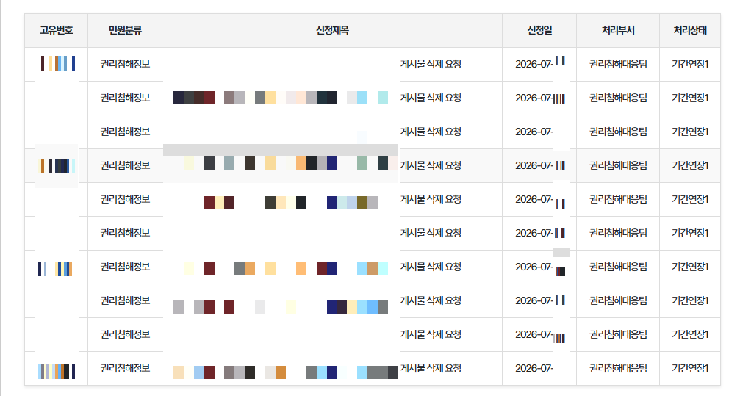Select the 처리부서 column header
The image size is (740, 396).
pyautogui.click(x=618, y=30)
